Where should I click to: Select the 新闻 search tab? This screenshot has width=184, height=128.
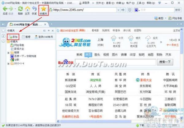(x=79, y=55)
